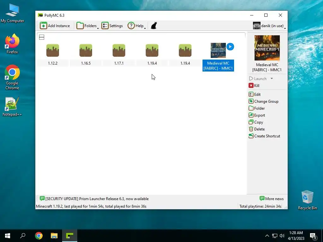Click the blue play badge on Medieval MC
This screenshot has width=323, height=242.
pyautogui.click(x=230, y=47)
